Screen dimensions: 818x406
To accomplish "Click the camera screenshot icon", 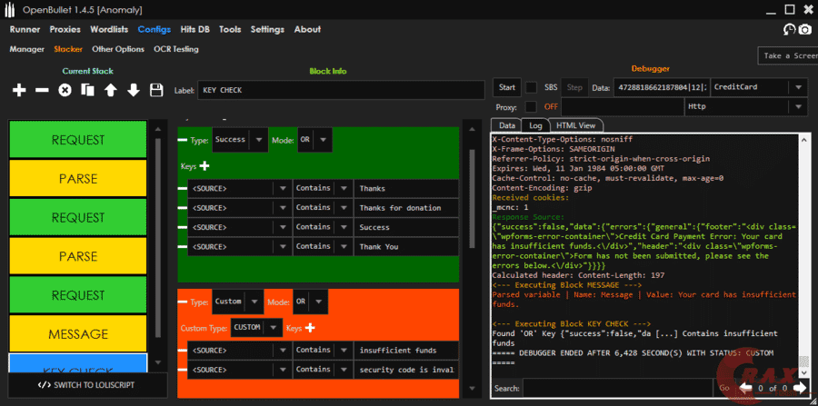I will pyautogui.click(x=804, y=30).
